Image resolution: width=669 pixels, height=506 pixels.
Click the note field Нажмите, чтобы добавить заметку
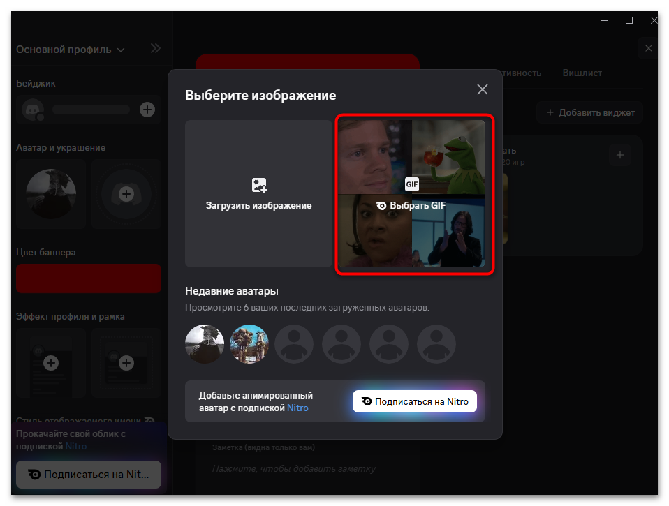click(x=294, y=469)
